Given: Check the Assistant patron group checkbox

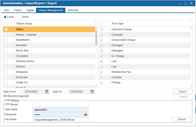Looking at the screenshot, I should (6, 45).
